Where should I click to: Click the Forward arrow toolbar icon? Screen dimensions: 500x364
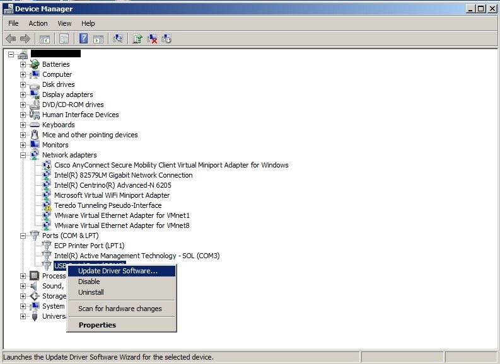(25, 39)
